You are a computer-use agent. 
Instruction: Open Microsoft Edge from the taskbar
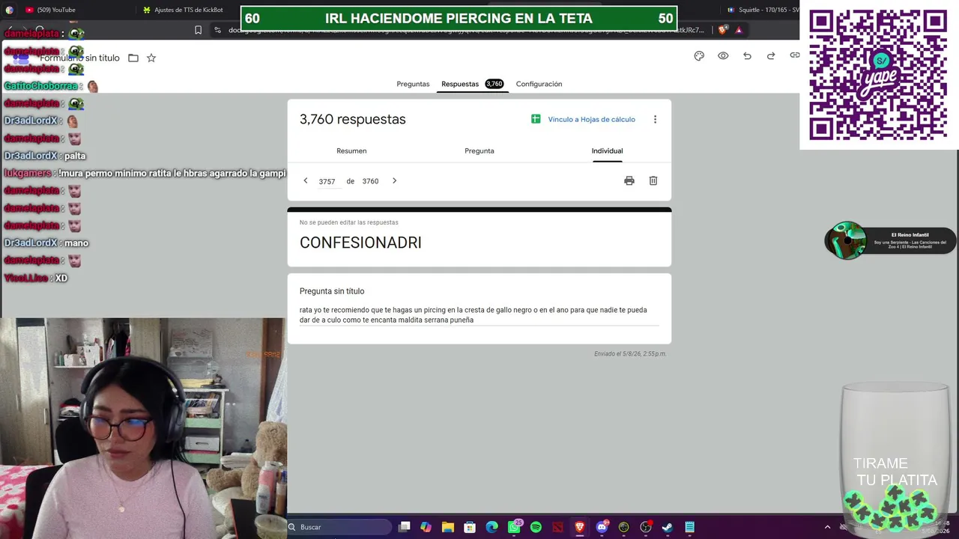point(492,527)
